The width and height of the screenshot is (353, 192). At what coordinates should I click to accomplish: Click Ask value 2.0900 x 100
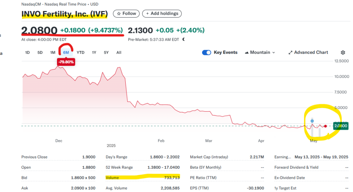click(x=83, y=188)
